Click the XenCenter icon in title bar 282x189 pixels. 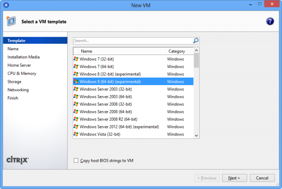tap(6, 5)
